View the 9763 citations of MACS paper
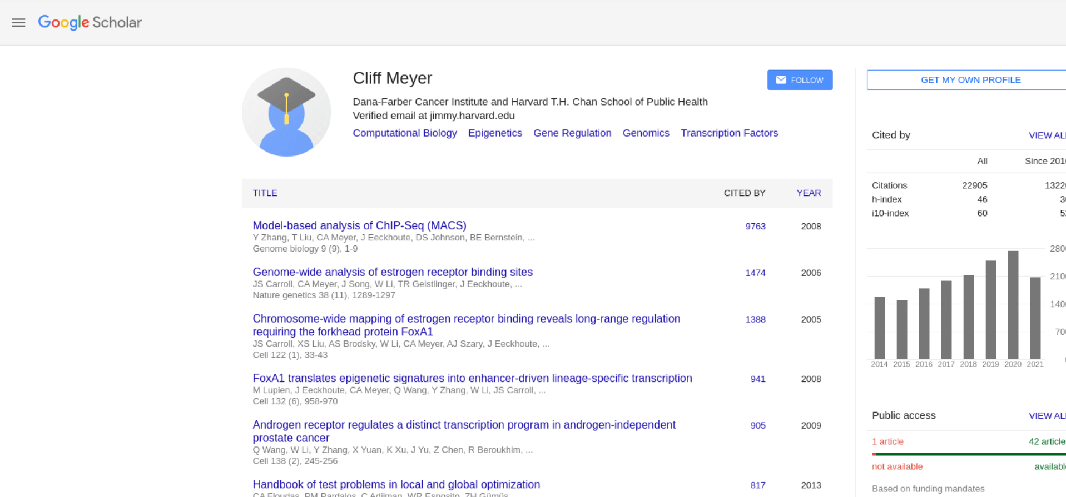 tap(755, 227)
